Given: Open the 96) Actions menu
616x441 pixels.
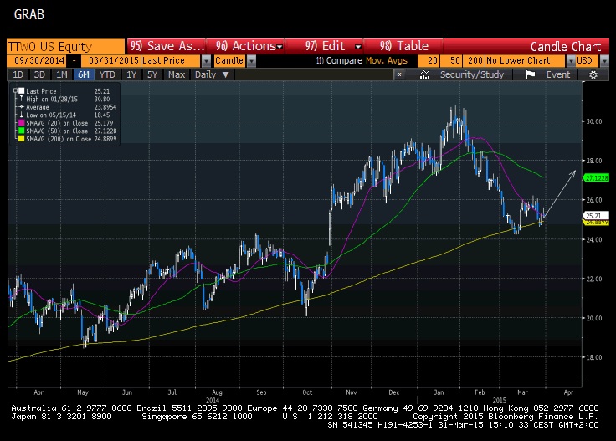Looking at the screenshot, I should [x=249, y=46].
